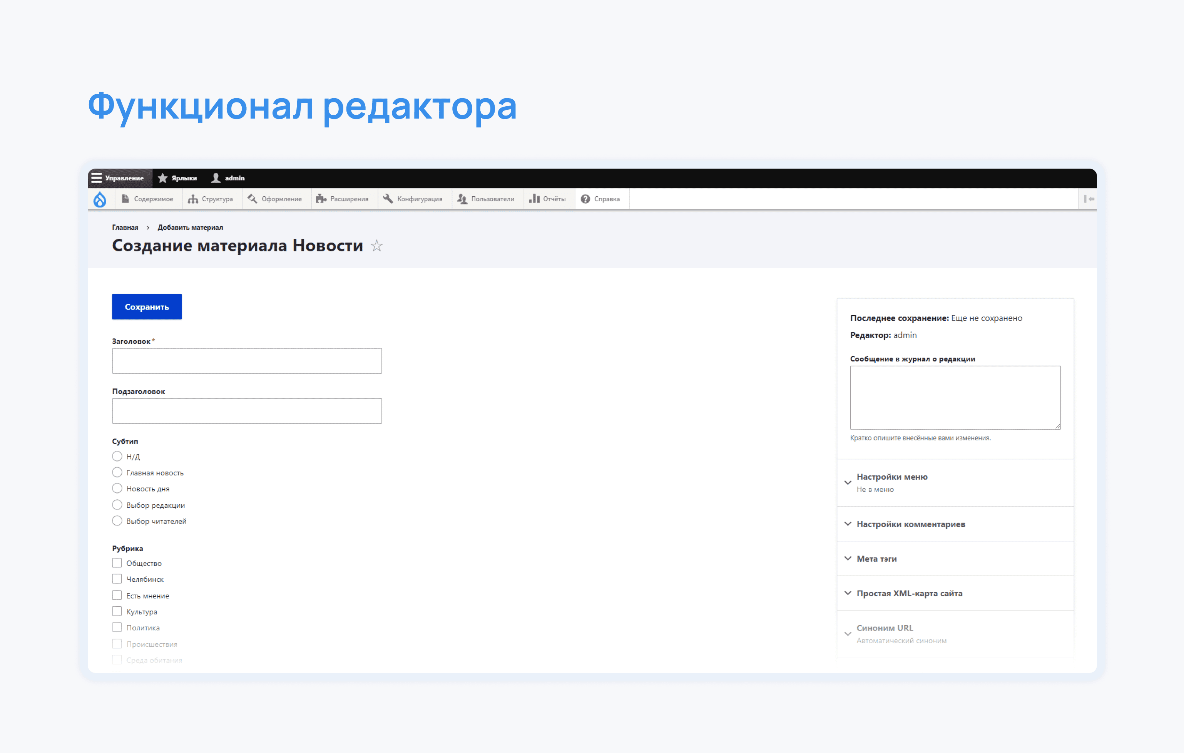Open the Содержимое toolbar icon

(x=125, y=199)
